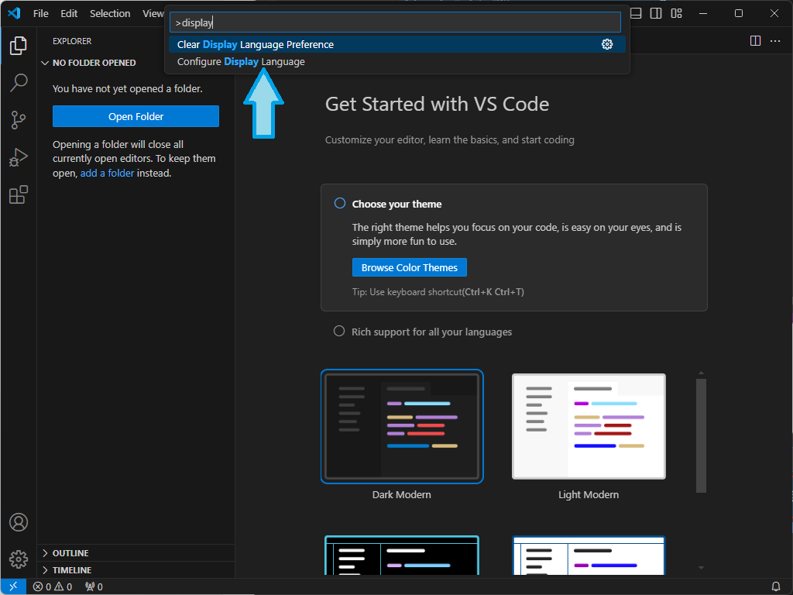This screenshot has width=793, height=595.
Task: Choose the light high contrast theme thumbnail
Action: [589, 555]
